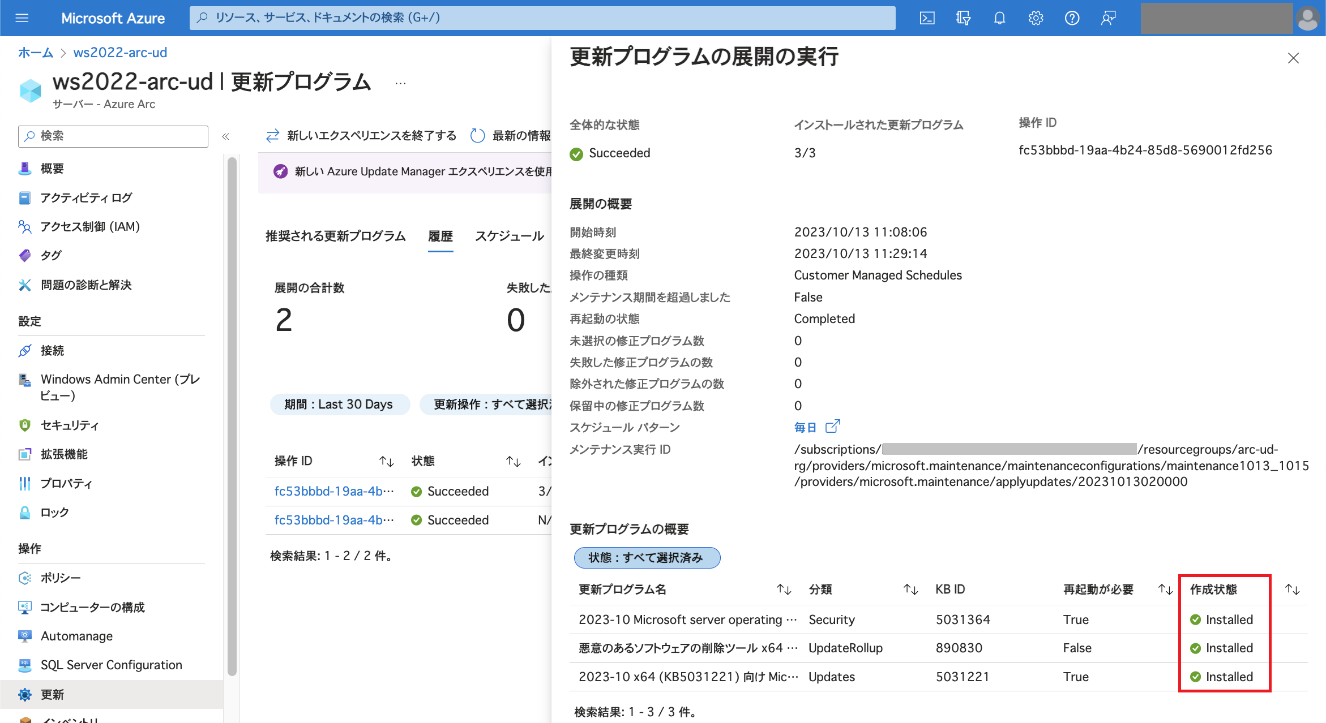Click the Azure Arc server resource icon
The image size is (1326, 723).
point(31,91)
